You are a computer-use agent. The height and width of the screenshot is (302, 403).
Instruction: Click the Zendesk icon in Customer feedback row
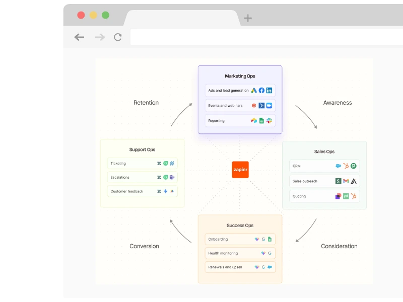159,191
